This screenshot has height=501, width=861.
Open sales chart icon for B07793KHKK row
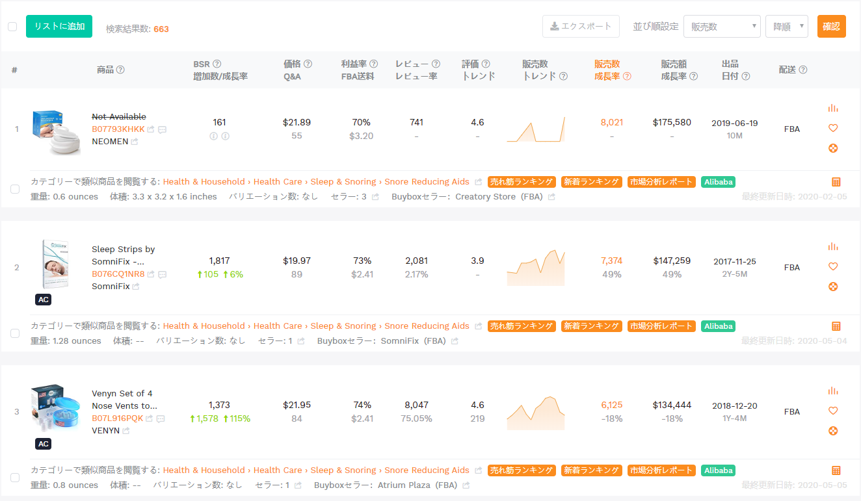coord(833,109)
